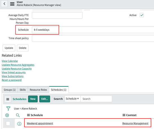Click the filter funnel icon
This screenshot has height=129, width=154.
8,108
